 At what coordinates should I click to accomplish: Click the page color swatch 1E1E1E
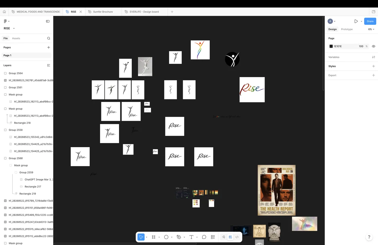331,46
